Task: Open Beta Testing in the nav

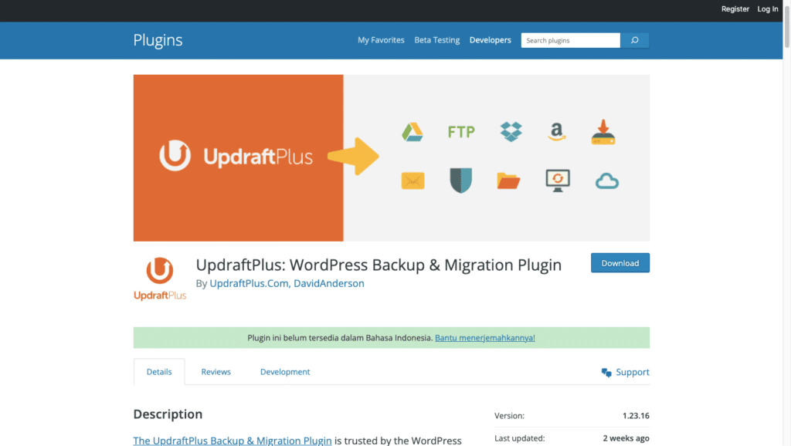Action: click(437, 40)
